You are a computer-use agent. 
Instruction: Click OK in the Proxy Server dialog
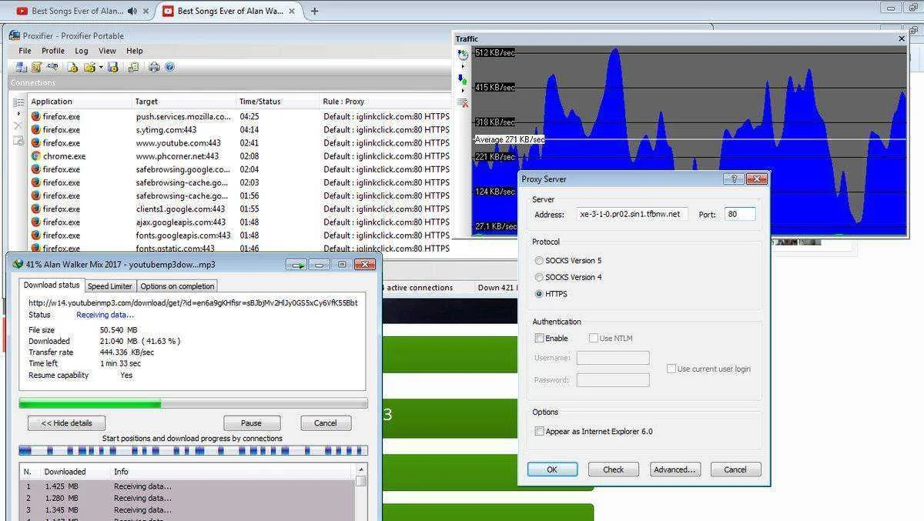(552, 469)
